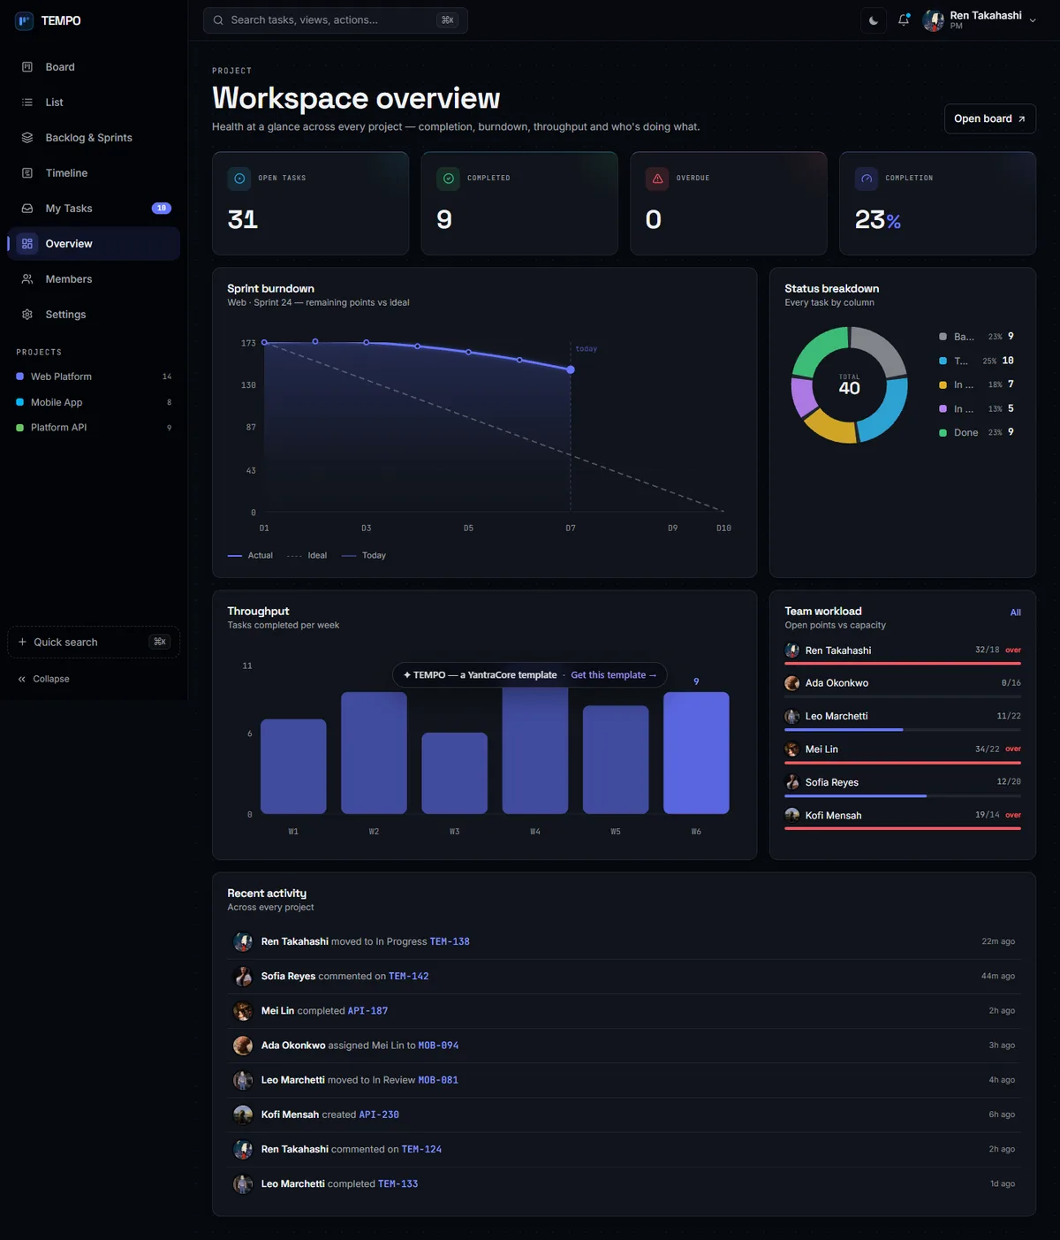This screenshot has width=1060, height=1240.
Task: Click Ren Takahashi's avatar in top bar
Action: coord(934,20)
